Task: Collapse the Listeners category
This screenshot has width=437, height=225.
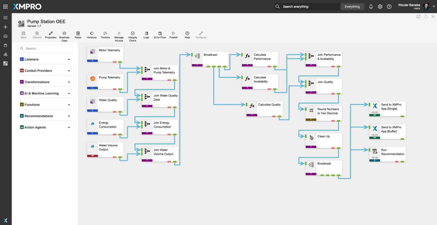Action: 69,60
